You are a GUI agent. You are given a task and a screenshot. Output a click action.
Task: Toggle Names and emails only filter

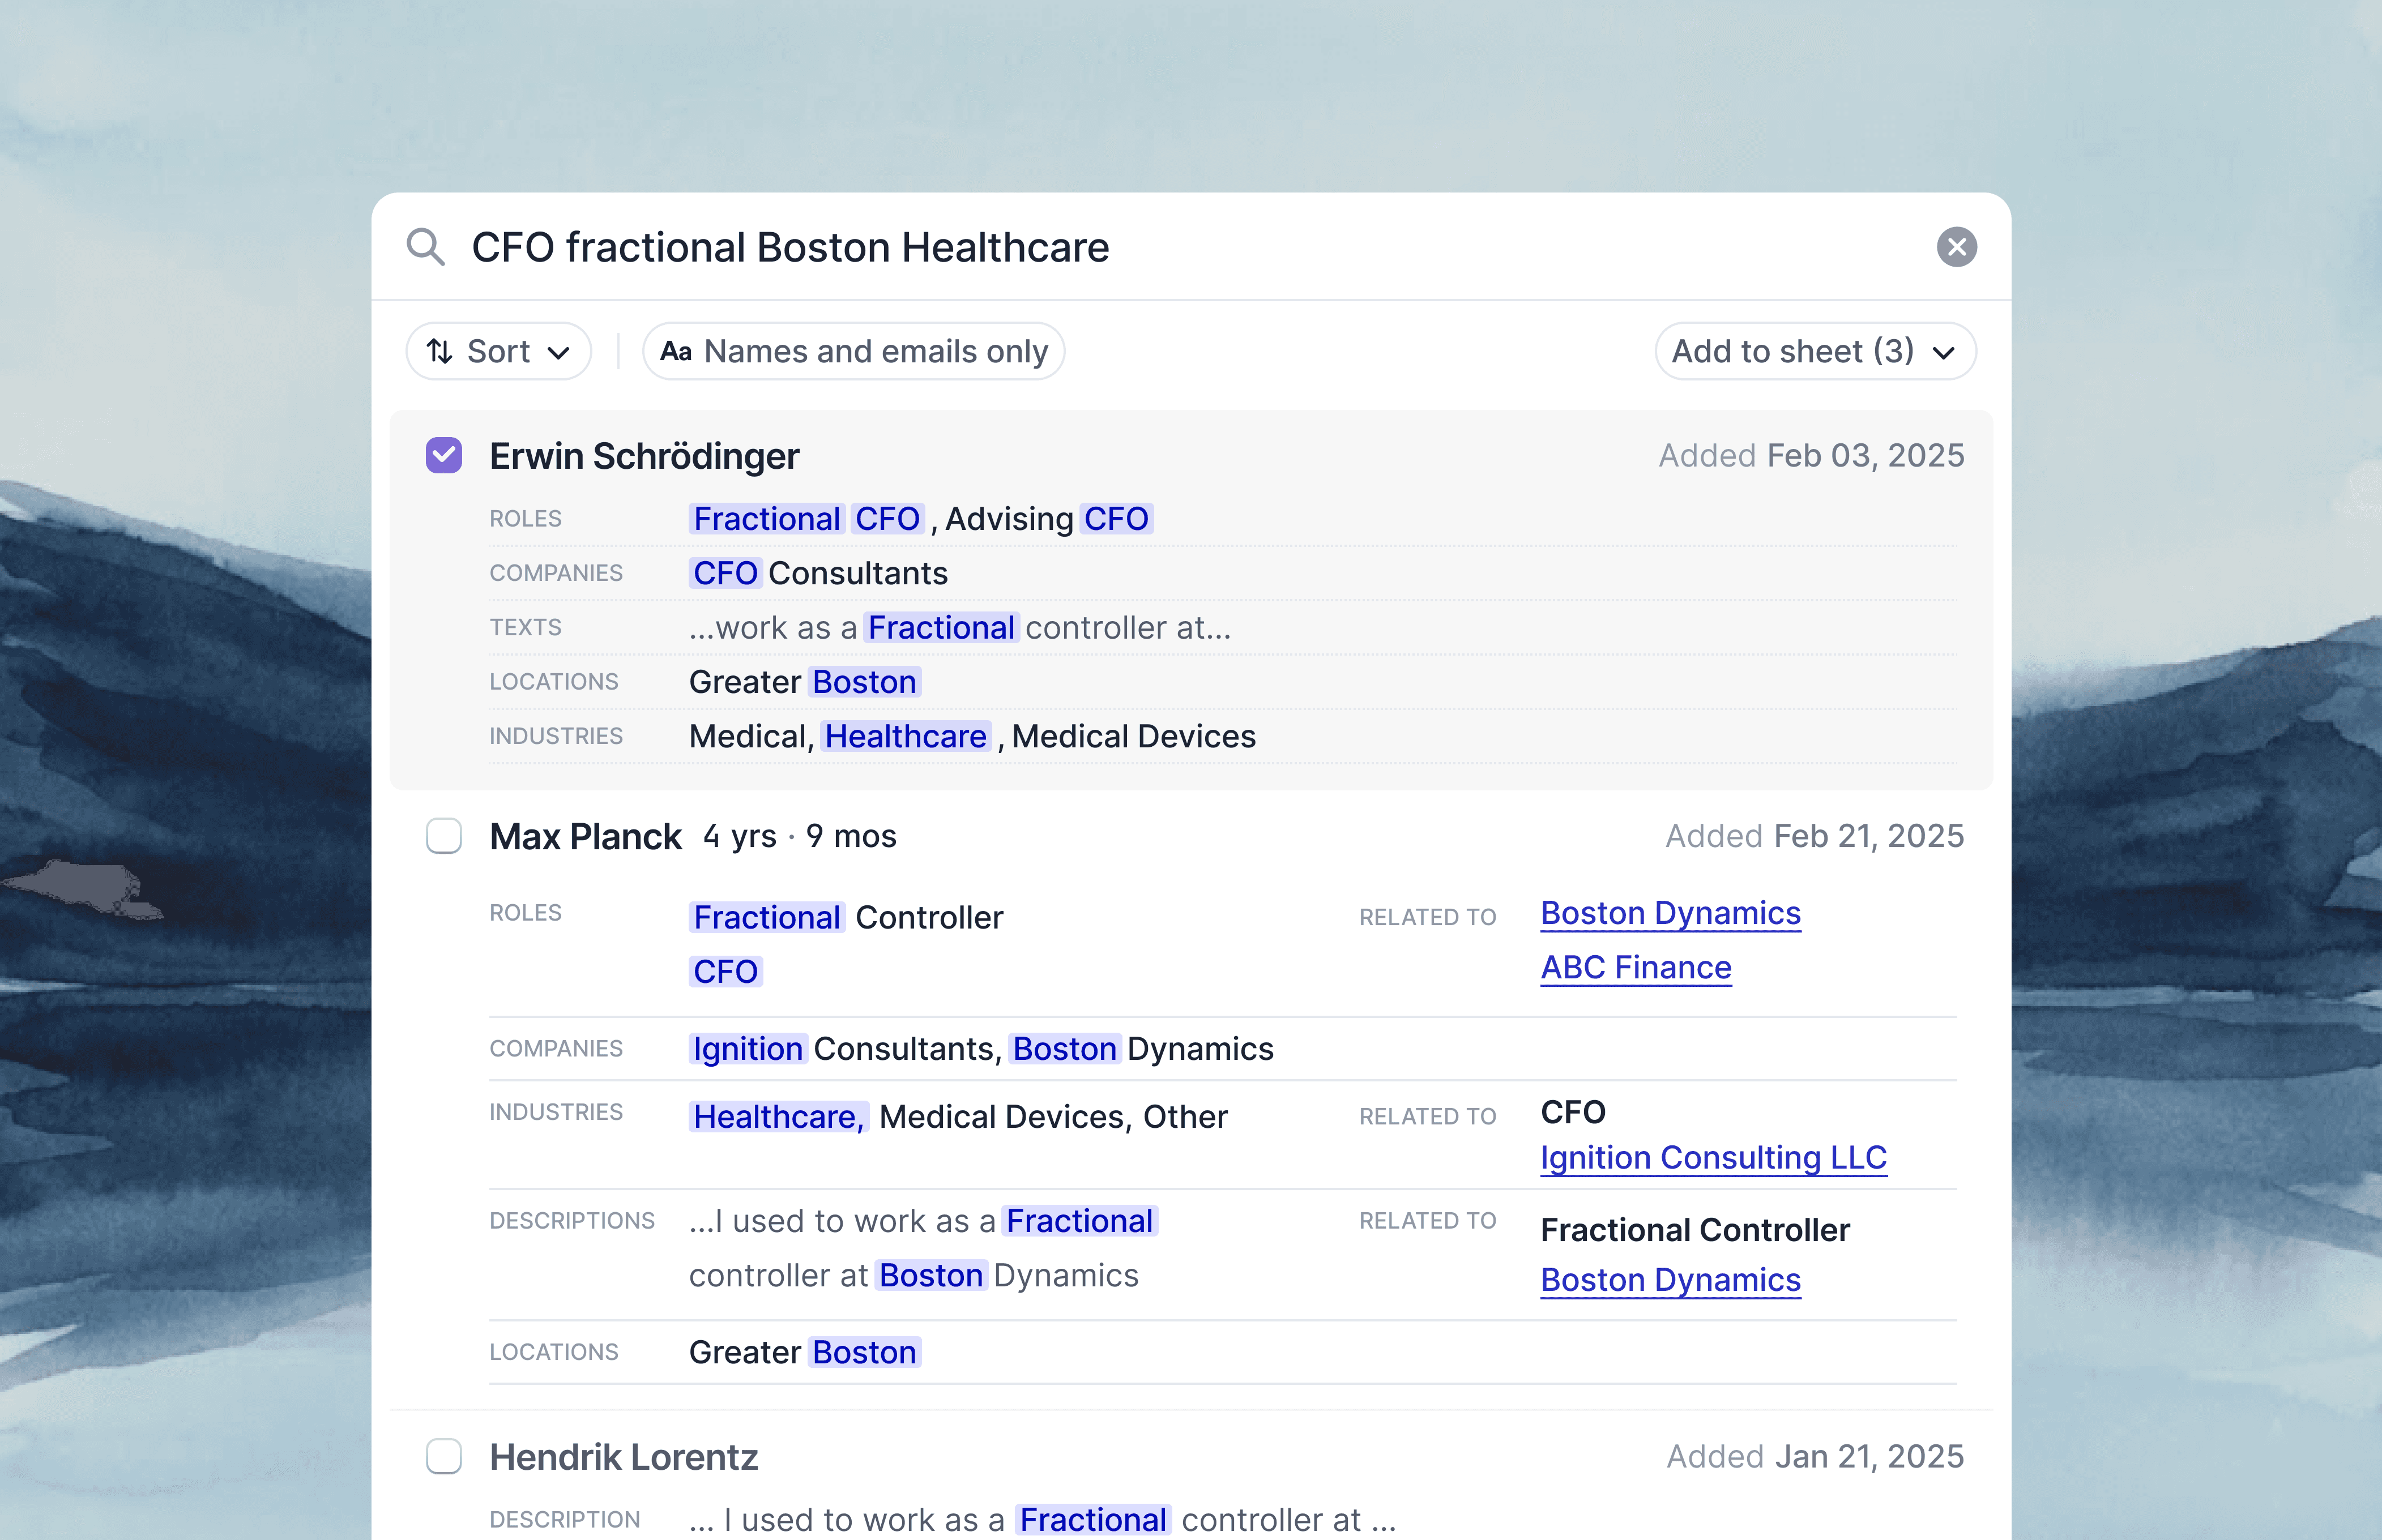tap(854, 352)
